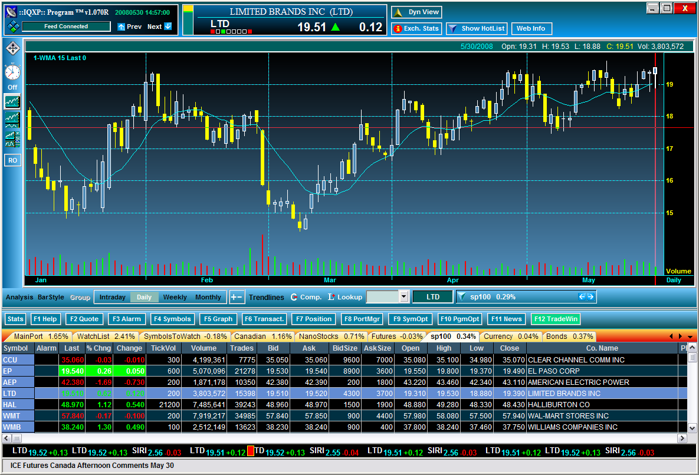Screen dimensions: 699x475
Task: Switch to the SymbolsToWatch tab
Action: (185, 337)
